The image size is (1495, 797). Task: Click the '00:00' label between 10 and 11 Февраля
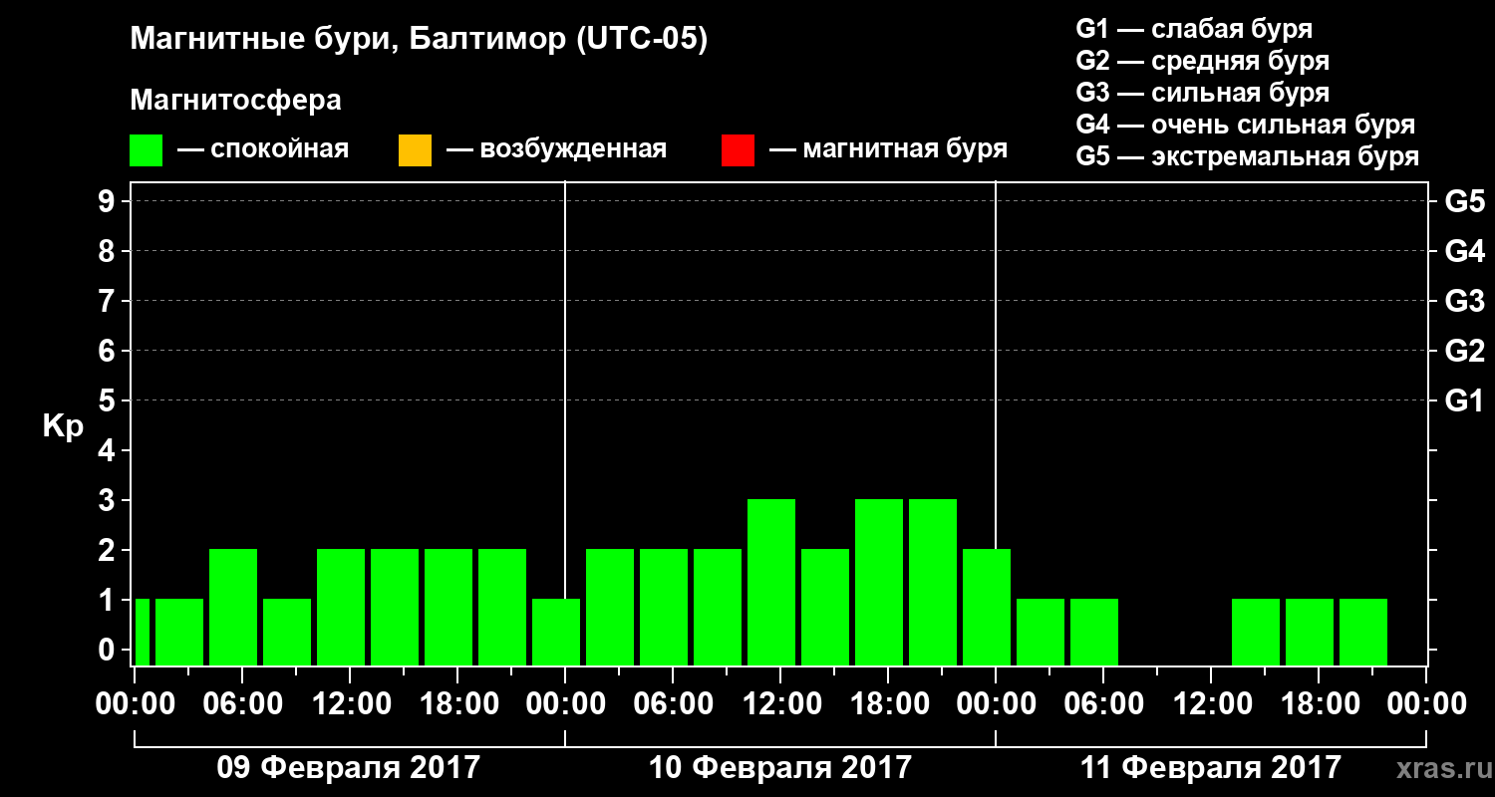click(x=996, y=704)
